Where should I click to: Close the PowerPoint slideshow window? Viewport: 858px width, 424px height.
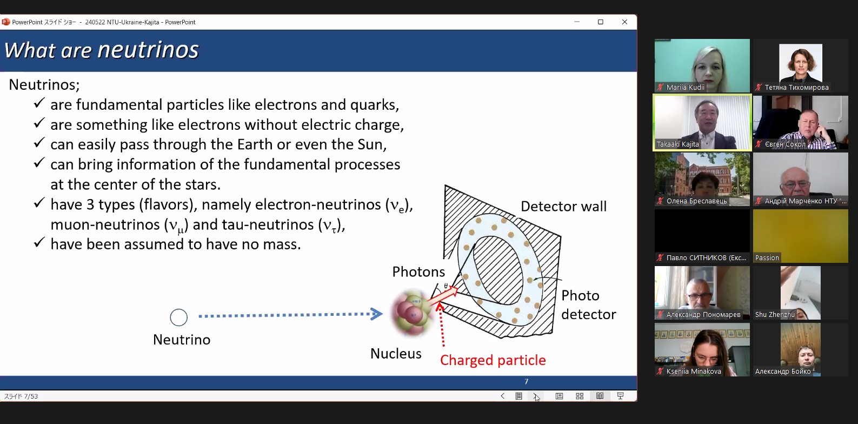[624, 22]
